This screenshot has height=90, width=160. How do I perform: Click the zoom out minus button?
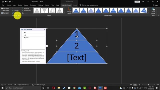(142, 85)
